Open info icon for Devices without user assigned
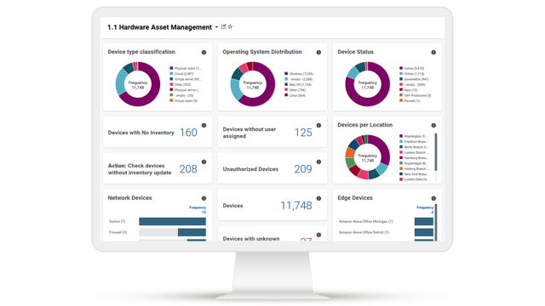The image size is (545, 306). point(318,125)
